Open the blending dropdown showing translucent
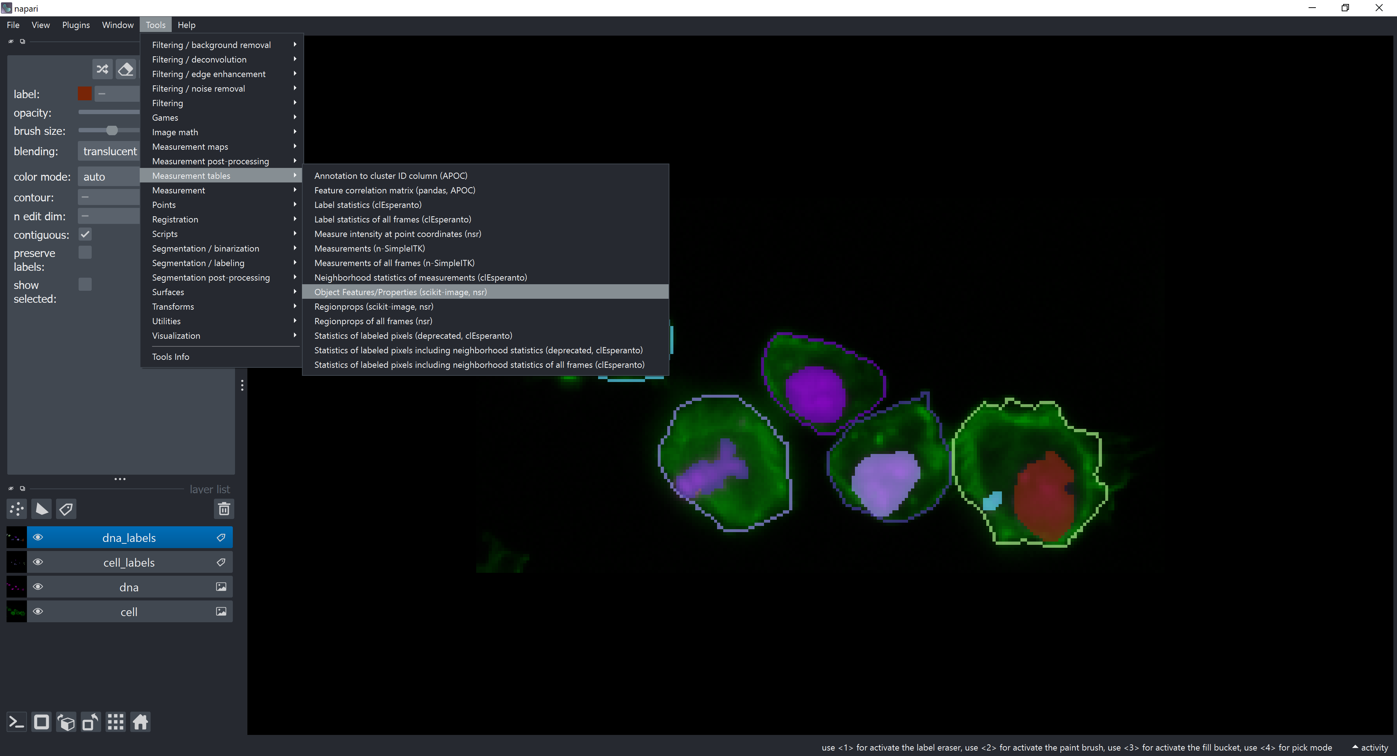This screenshot has width=1397, height=756. [x=109, y=151]
